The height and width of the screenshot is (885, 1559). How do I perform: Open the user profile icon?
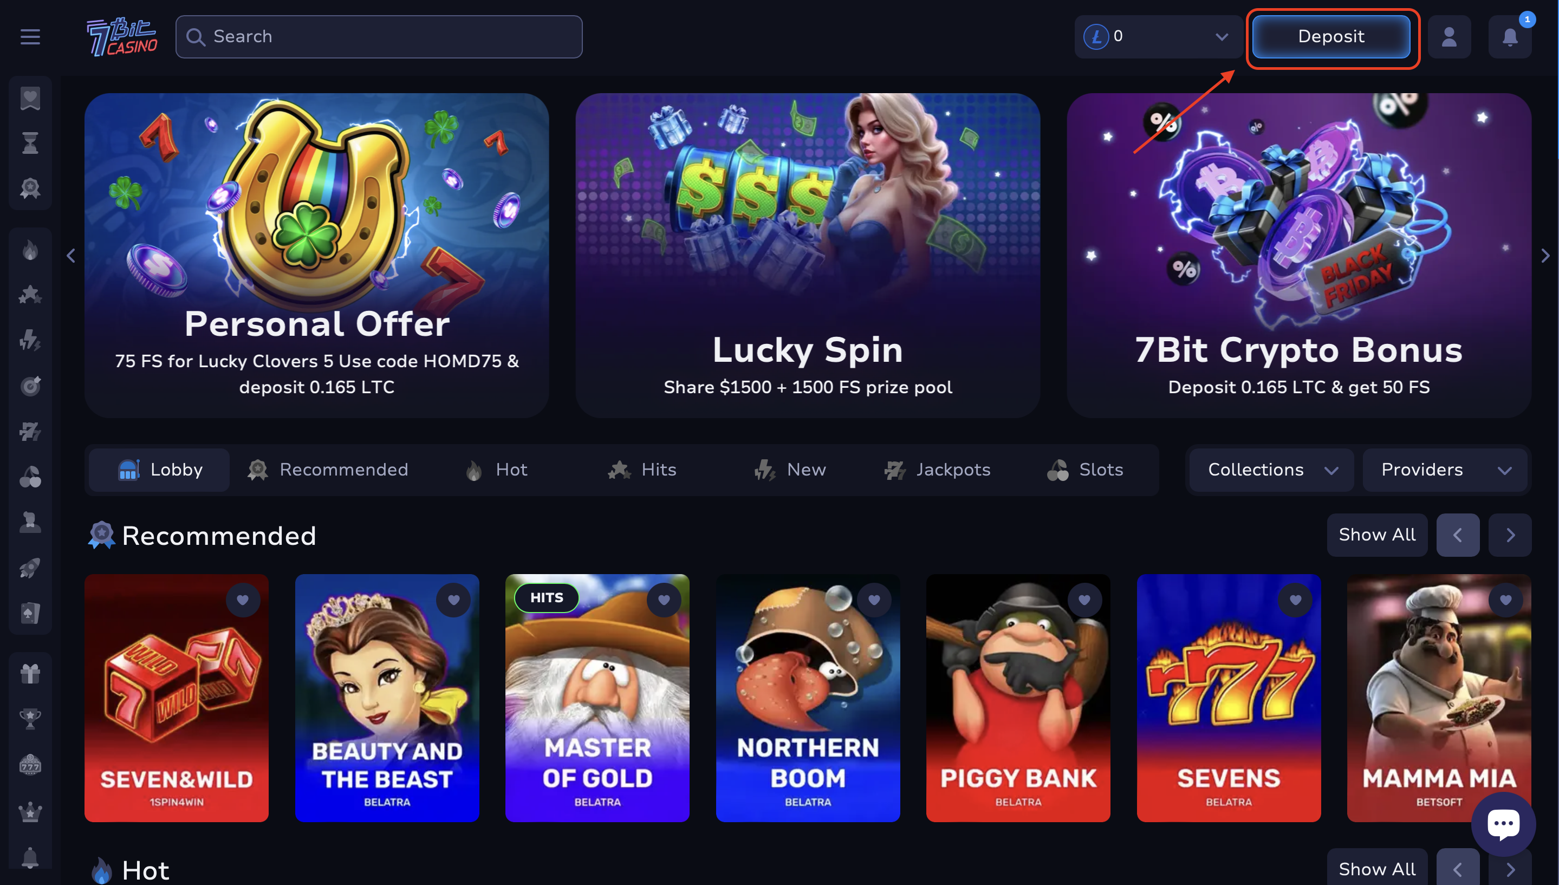(1449, 36)
